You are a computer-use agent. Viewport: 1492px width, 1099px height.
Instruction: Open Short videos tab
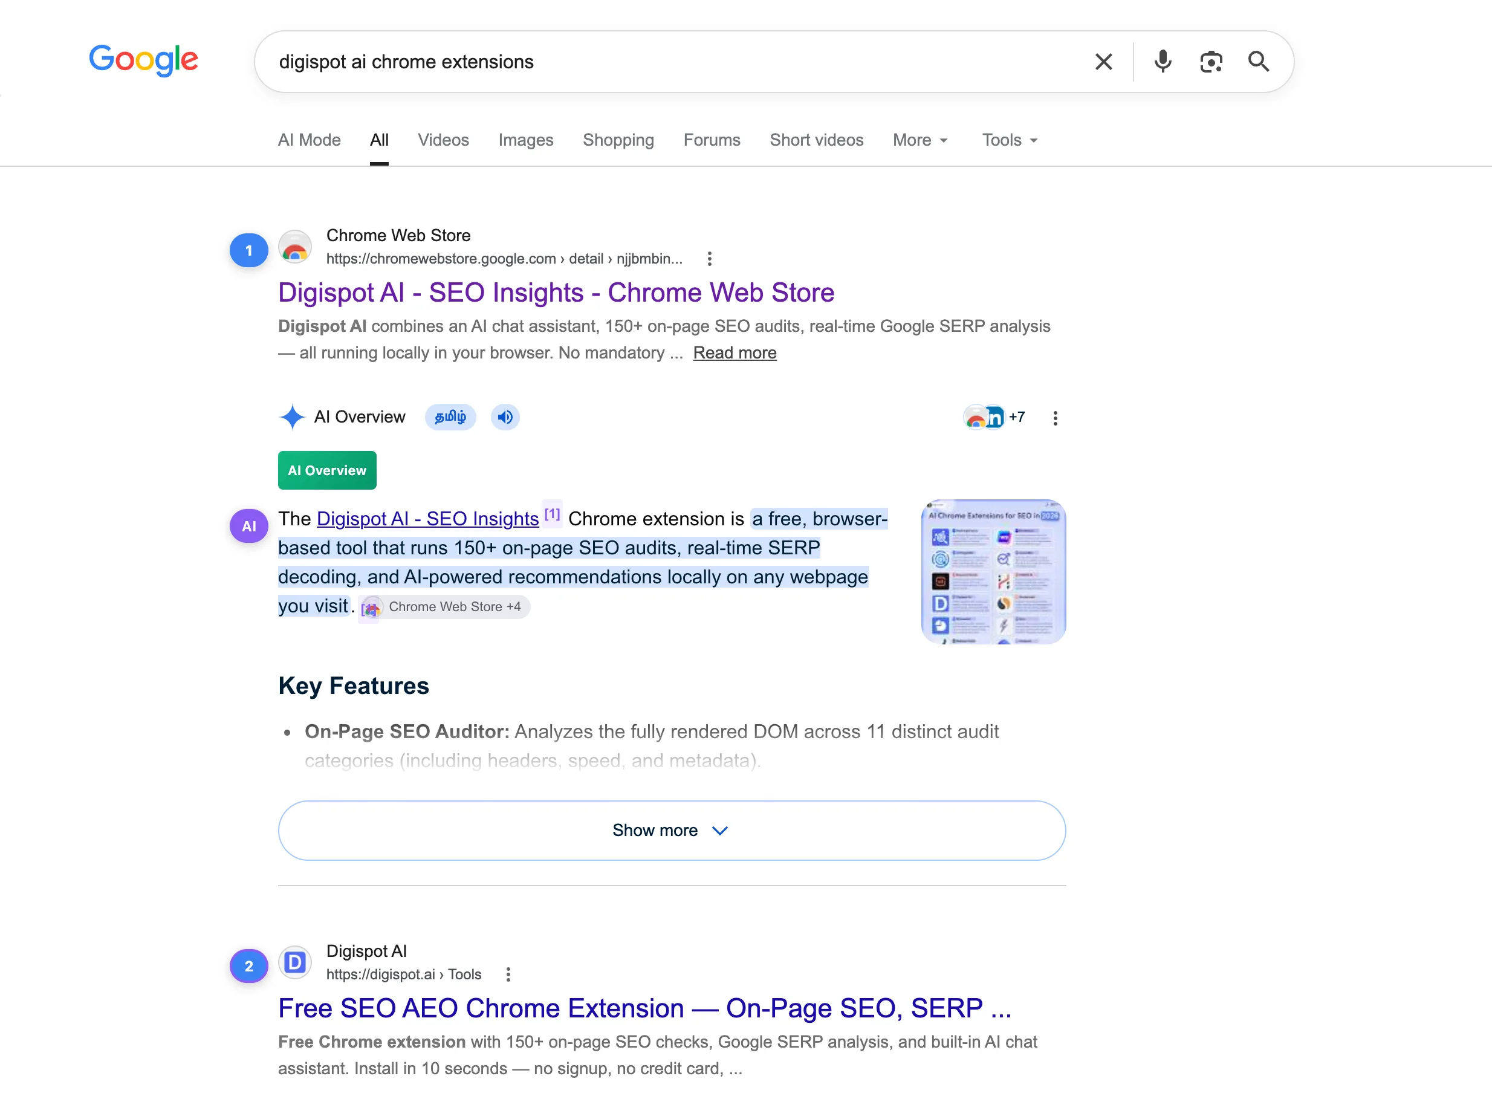point(816,140)
